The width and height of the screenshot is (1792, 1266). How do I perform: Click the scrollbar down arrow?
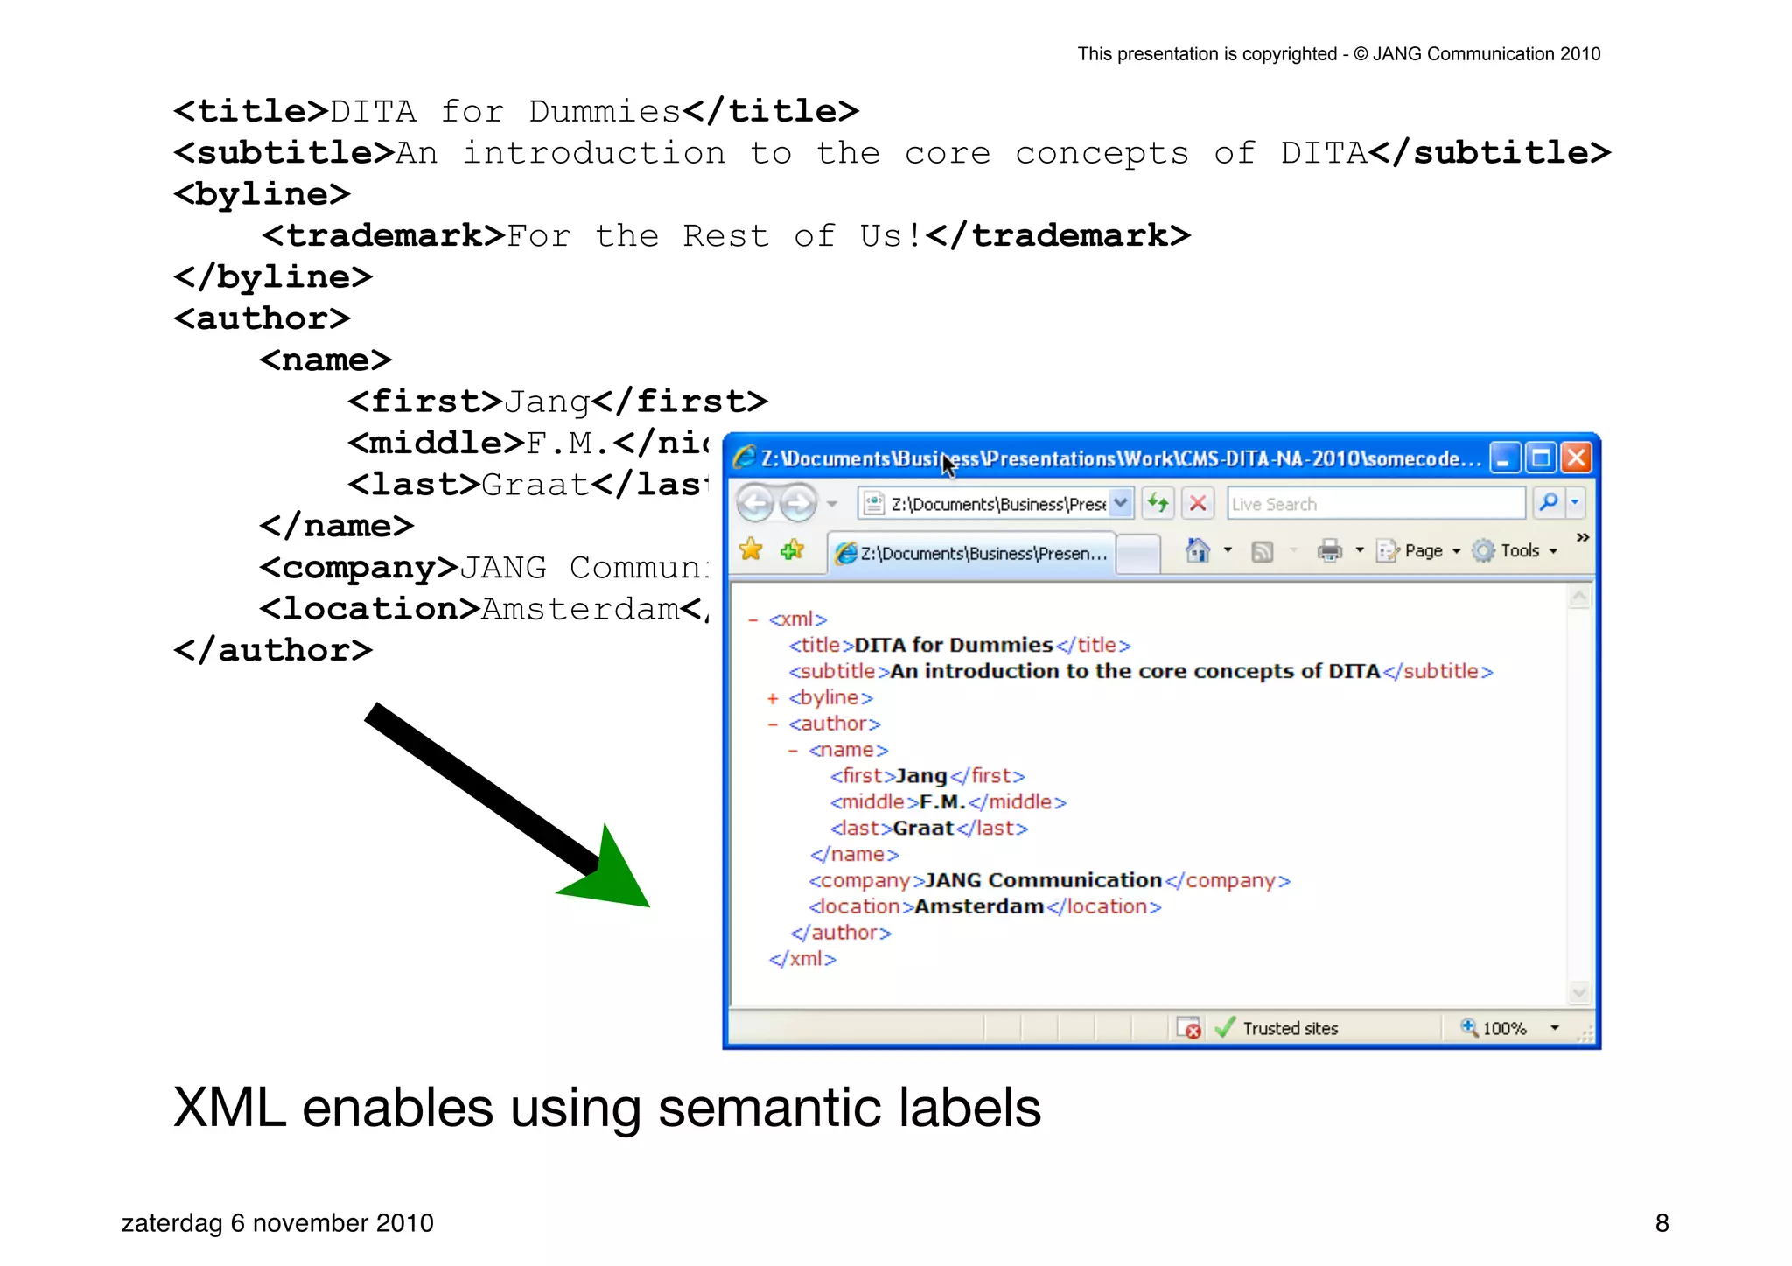pyautogui.click(x=1579, y=992)
